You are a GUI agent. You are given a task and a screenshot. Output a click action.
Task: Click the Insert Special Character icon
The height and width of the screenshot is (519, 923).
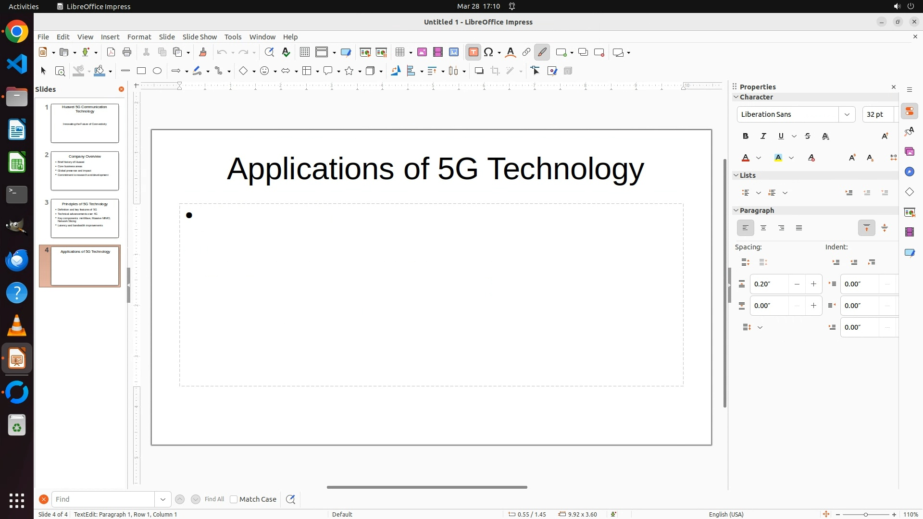pyautogui.click(x=489, y=52)
